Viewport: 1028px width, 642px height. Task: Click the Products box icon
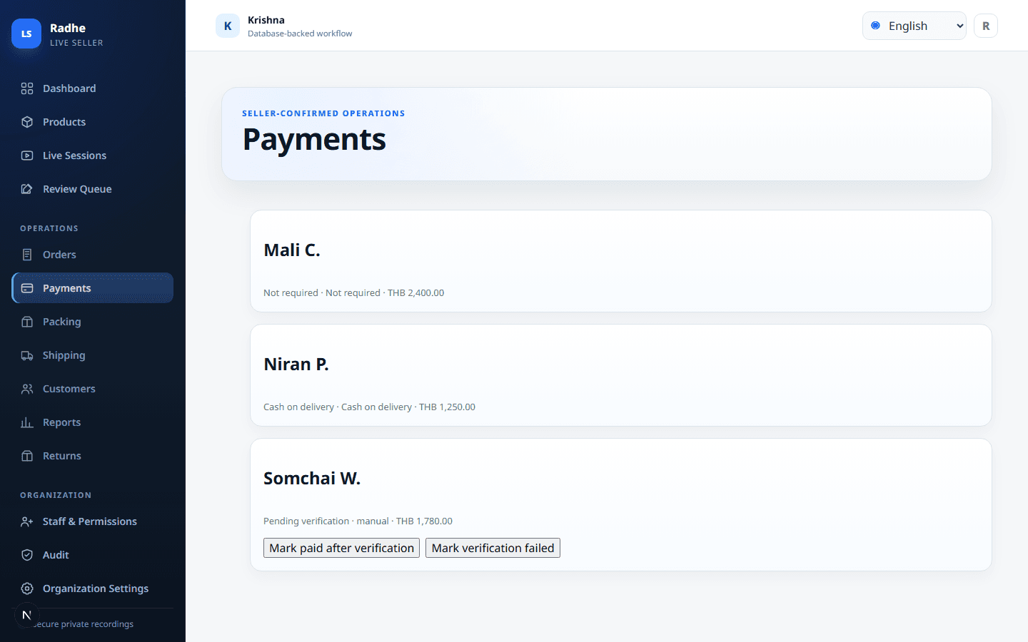click(x=27, y=122)
